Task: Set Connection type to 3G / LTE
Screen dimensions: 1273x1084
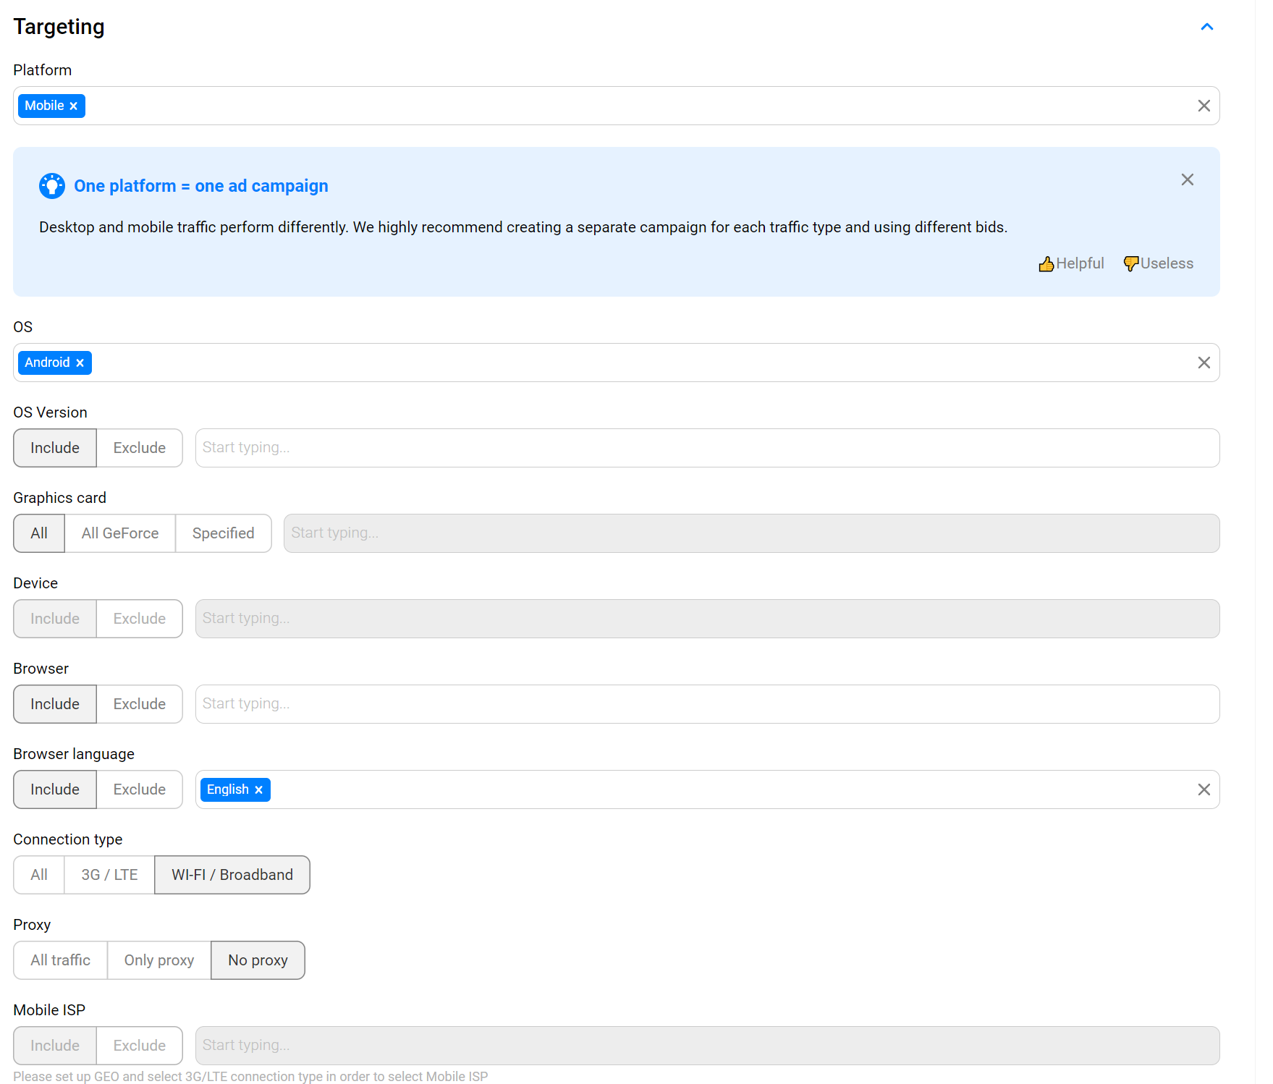Action: (109, 875)
